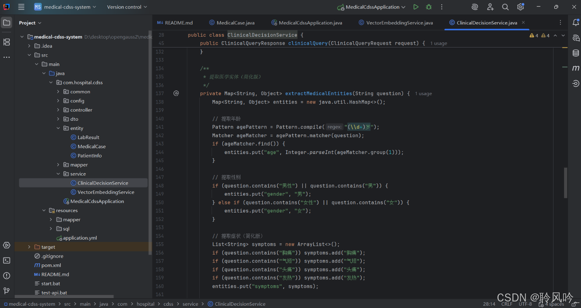
Task: Switch to the VectorEmbeddingService.java tab
Action: (396, 23)
